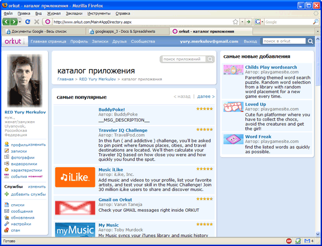Click the настройки wrench icon
The width and height of the screenshot is (322, 246).
[x=7, y=223]
